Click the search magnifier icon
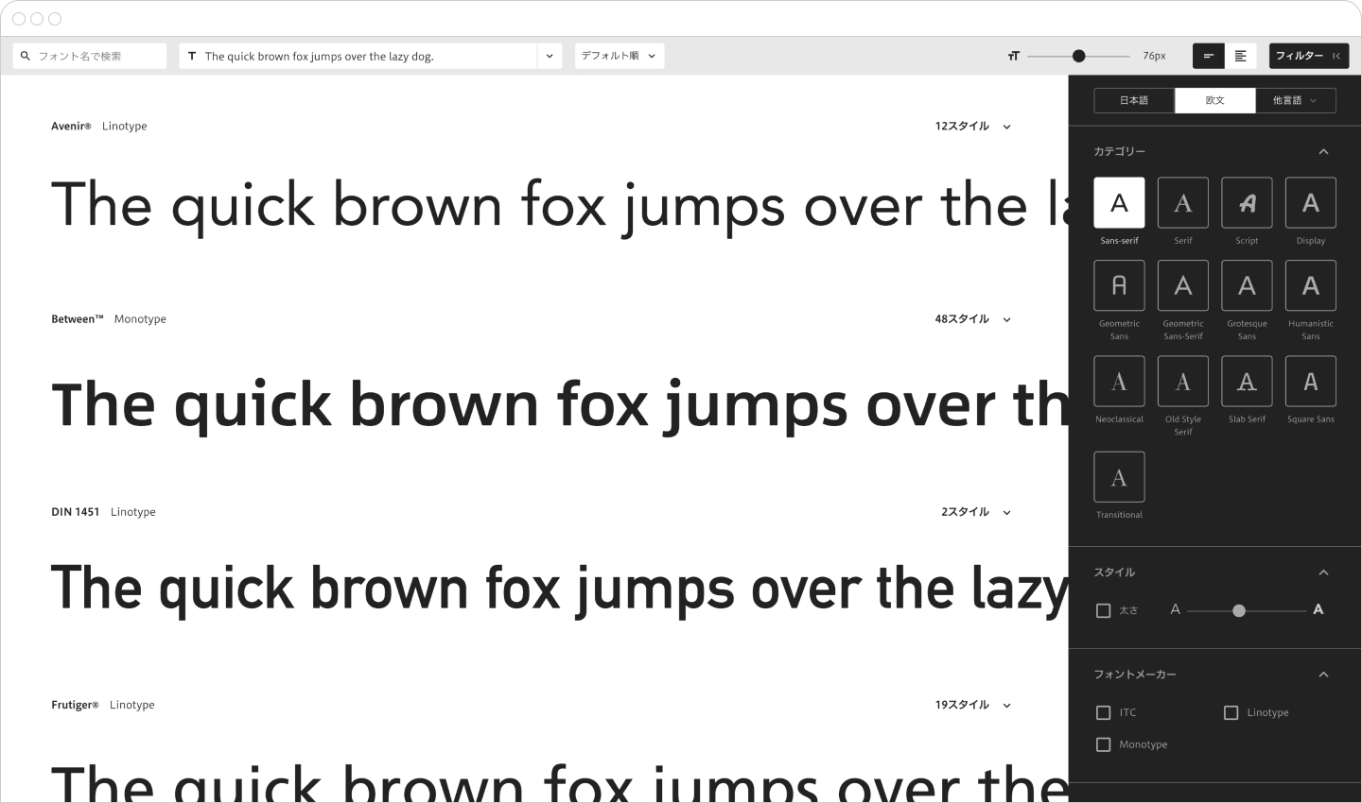Viewport: 1362px width, 803px height. 26,56
